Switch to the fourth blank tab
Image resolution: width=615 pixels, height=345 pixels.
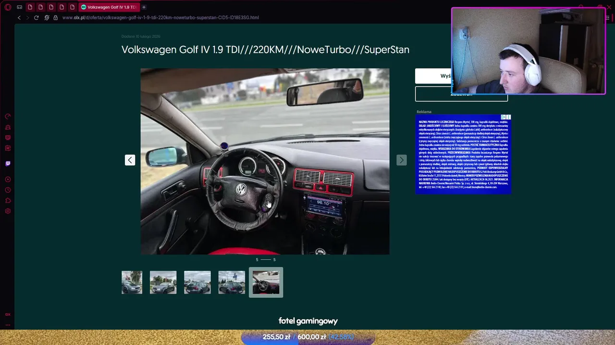pos(62,7)
